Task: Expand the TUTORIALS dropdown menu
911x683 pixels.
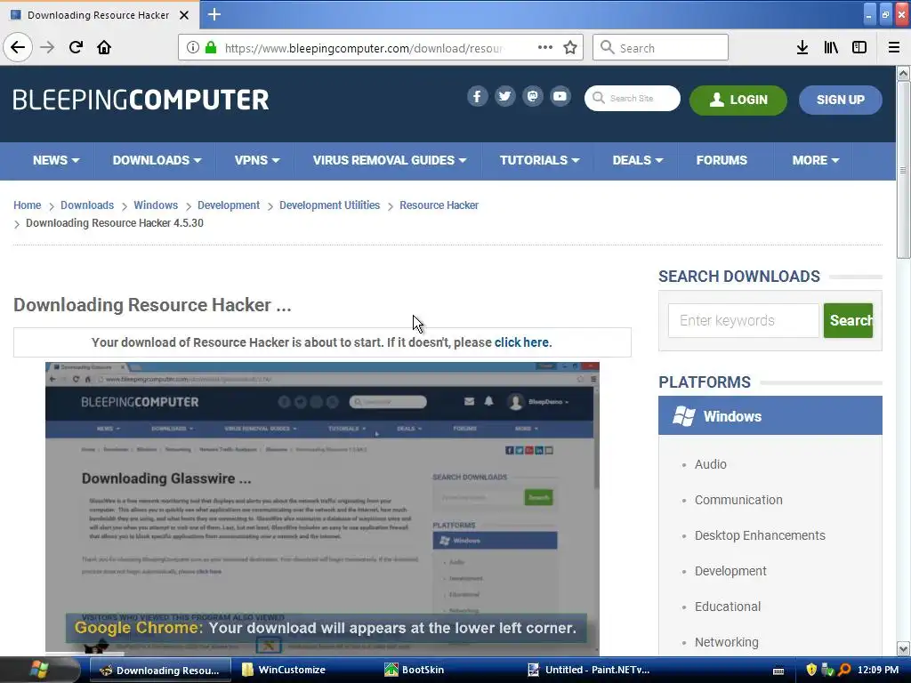Action: coord(539,160)
